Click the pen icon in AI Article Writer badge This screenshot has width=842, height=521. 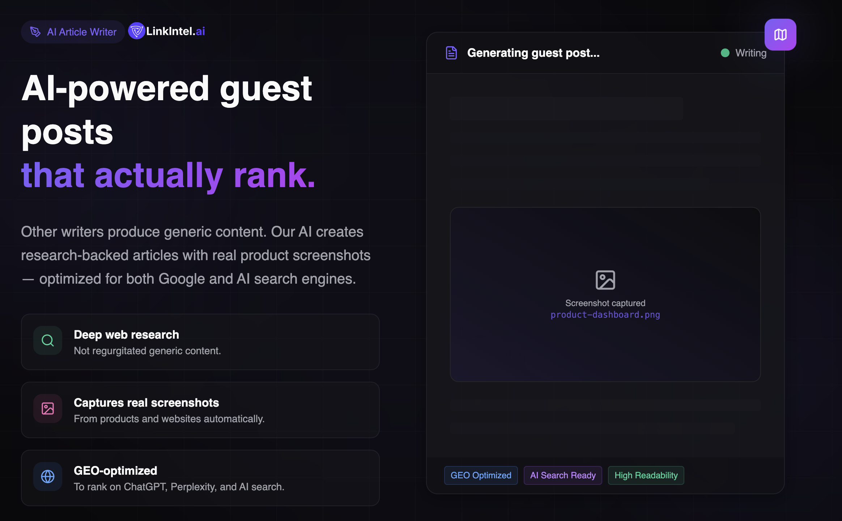pos(35,32)
